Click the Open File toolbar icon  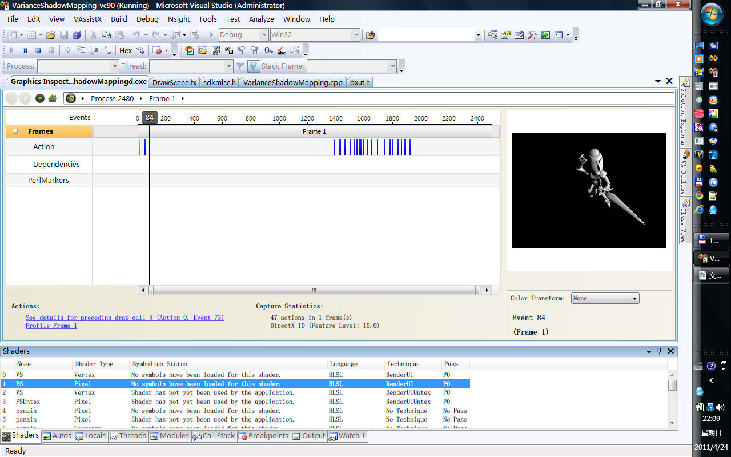(x=51, y=35)
